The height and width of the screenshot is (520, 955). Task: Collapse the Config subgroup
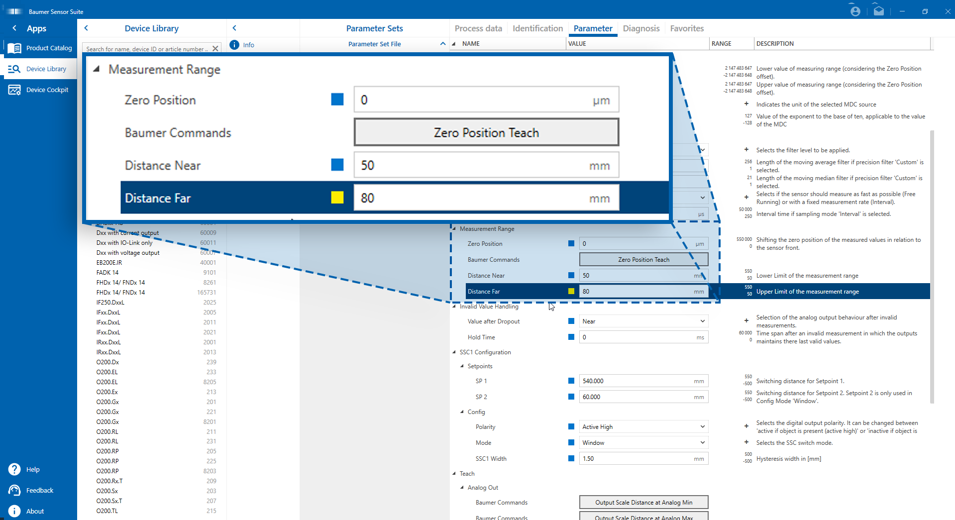point(462,412)
